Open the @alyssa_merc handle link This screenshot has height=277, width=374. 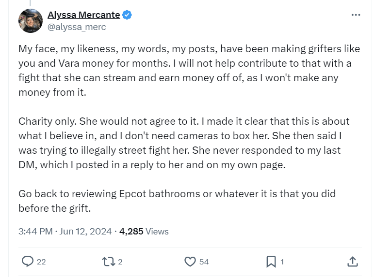tap(77, 27)
